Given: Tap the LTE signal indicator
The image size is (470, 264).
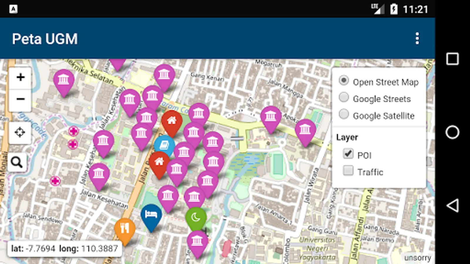Looking at the screenshot, I should (378, 9).
